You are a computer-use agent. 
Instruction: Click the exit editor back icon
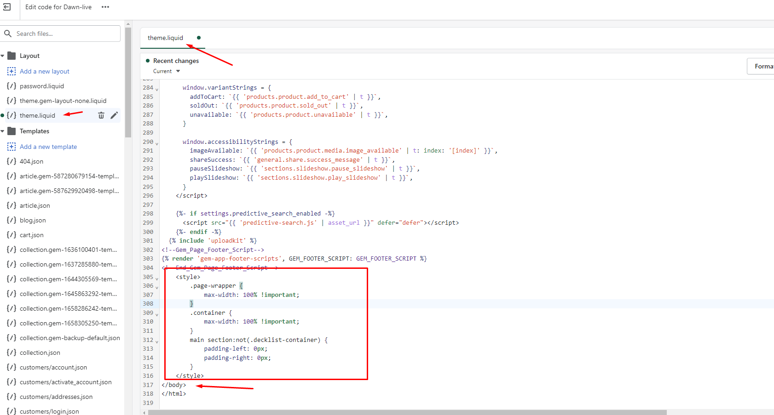click(x=7, y=7)
